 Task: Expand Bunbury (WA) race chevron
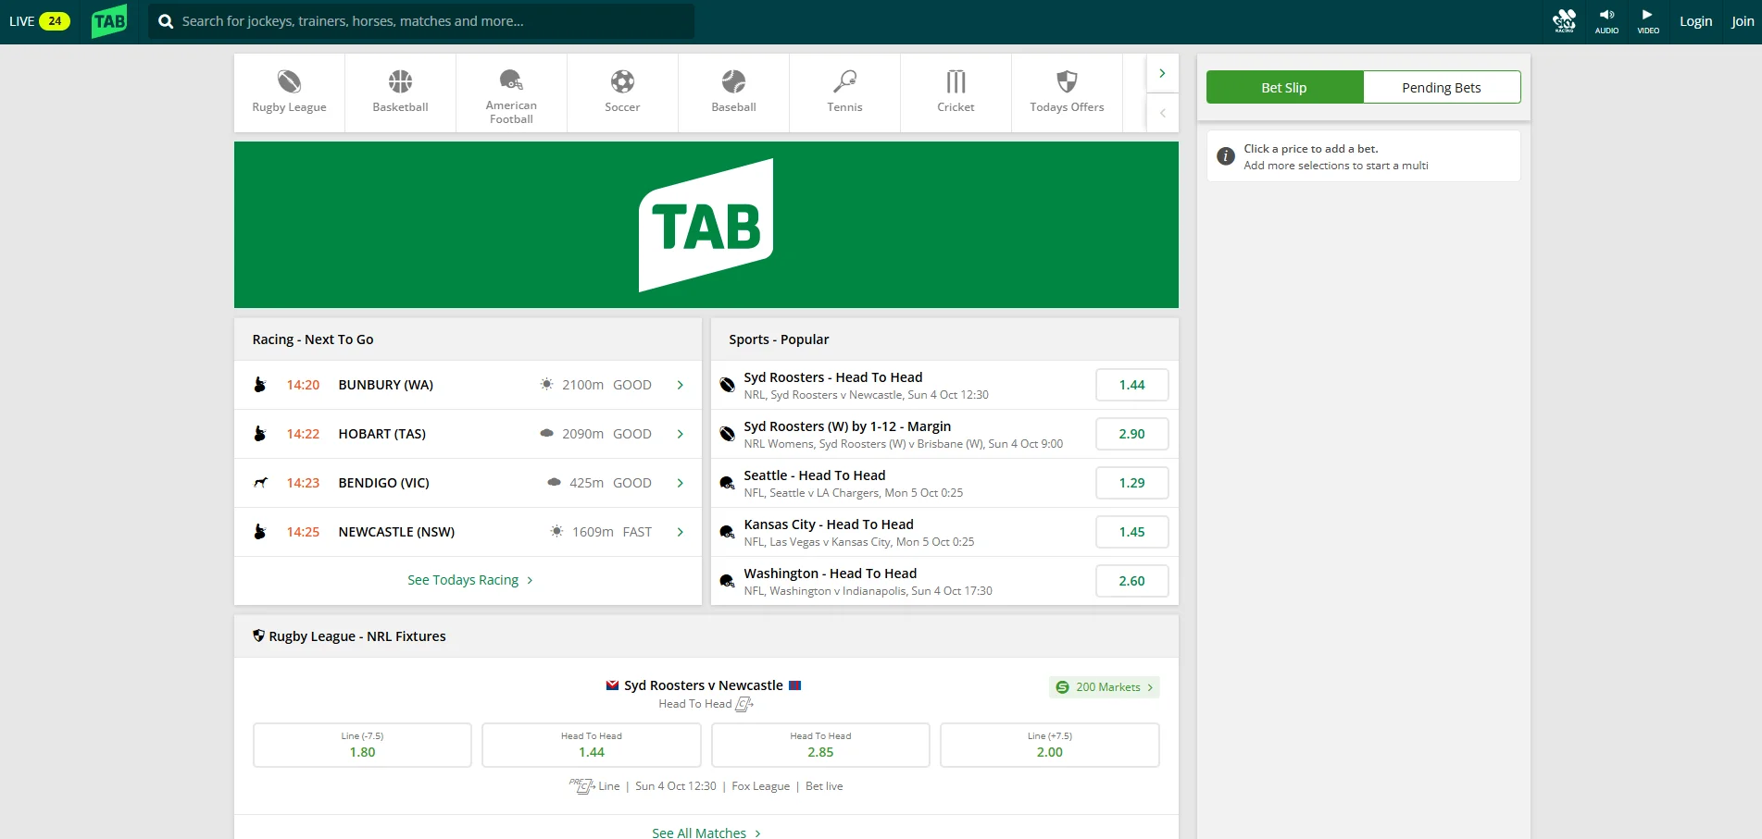pyautogui.click(x=681, y=385)
